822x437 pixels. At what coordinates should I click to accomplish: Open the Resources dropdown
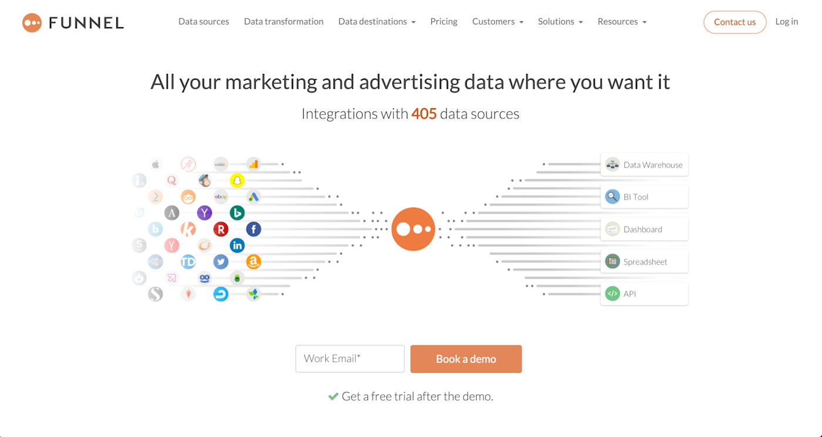click(x=621, y=21)
